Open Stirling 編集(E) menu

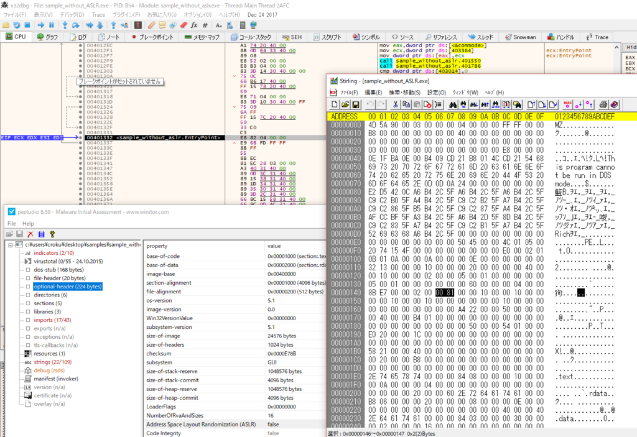tap(373, 93)
